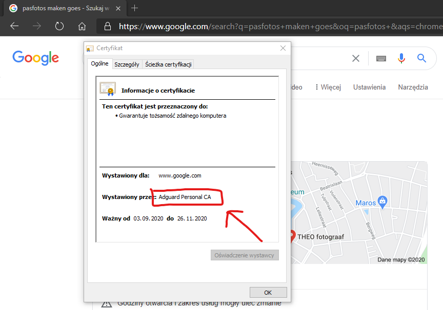Open Narzędzia on the Google results page
This screenshot has width=443, height=310.
pyautogui.click(x=413, y=87)
